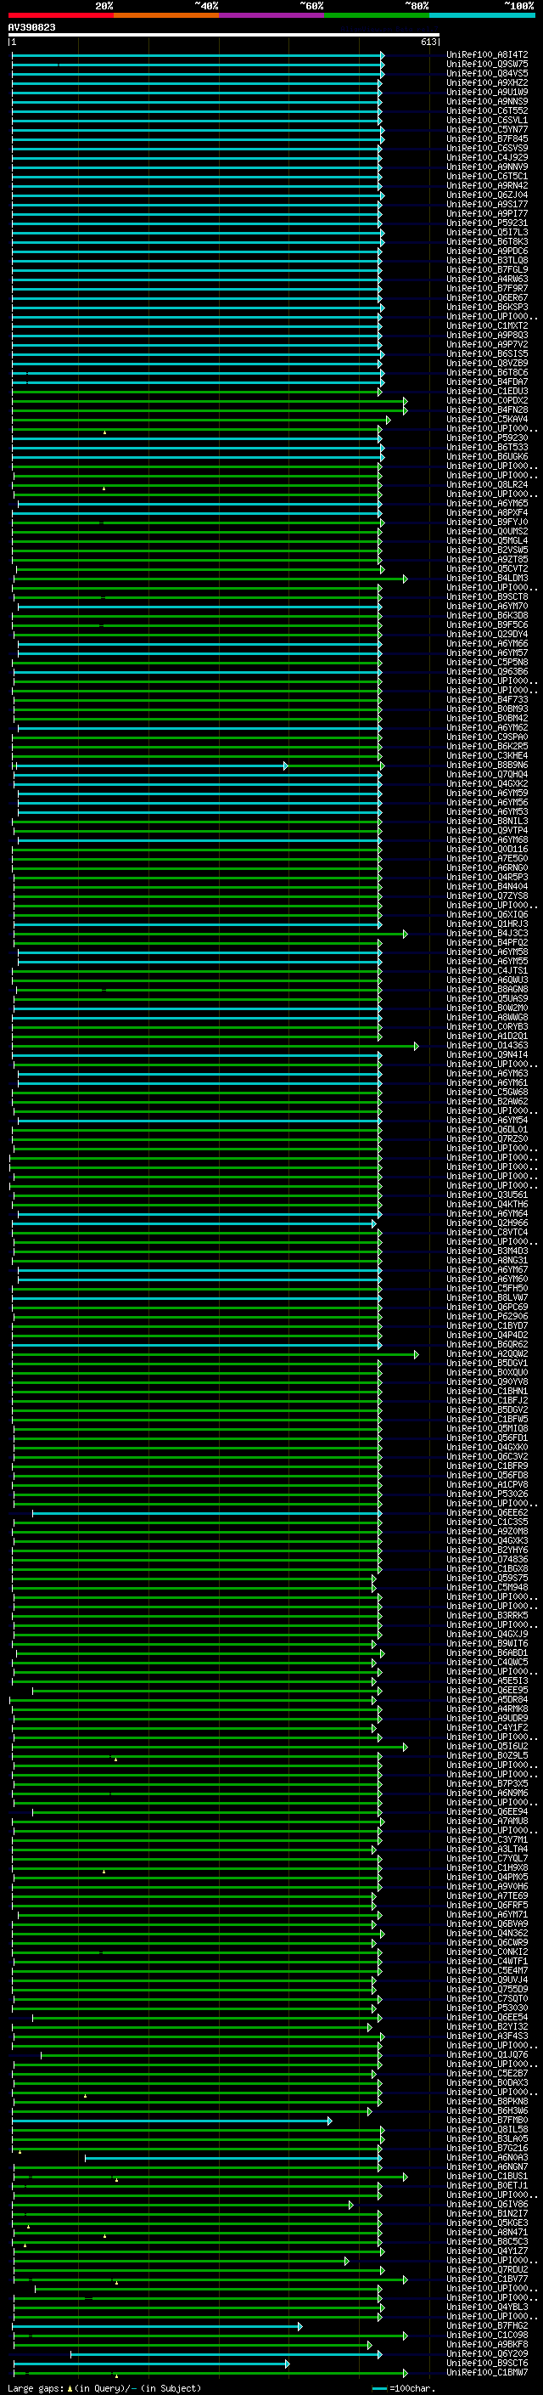
Task: Open the UniRef100_P59231 hit label
Action: point(486,223)
